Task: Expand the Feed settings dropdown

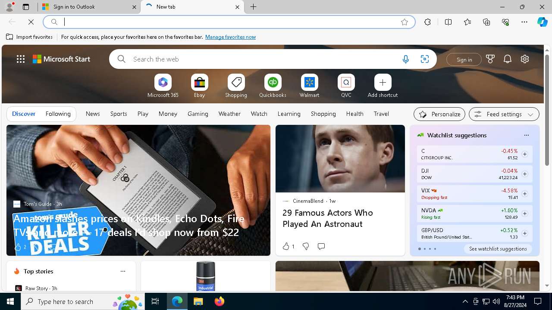Action: 504,114
